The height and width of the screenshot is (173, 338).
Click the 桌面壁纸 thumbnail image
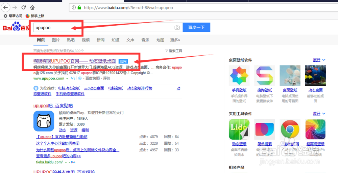click(290, 76)
